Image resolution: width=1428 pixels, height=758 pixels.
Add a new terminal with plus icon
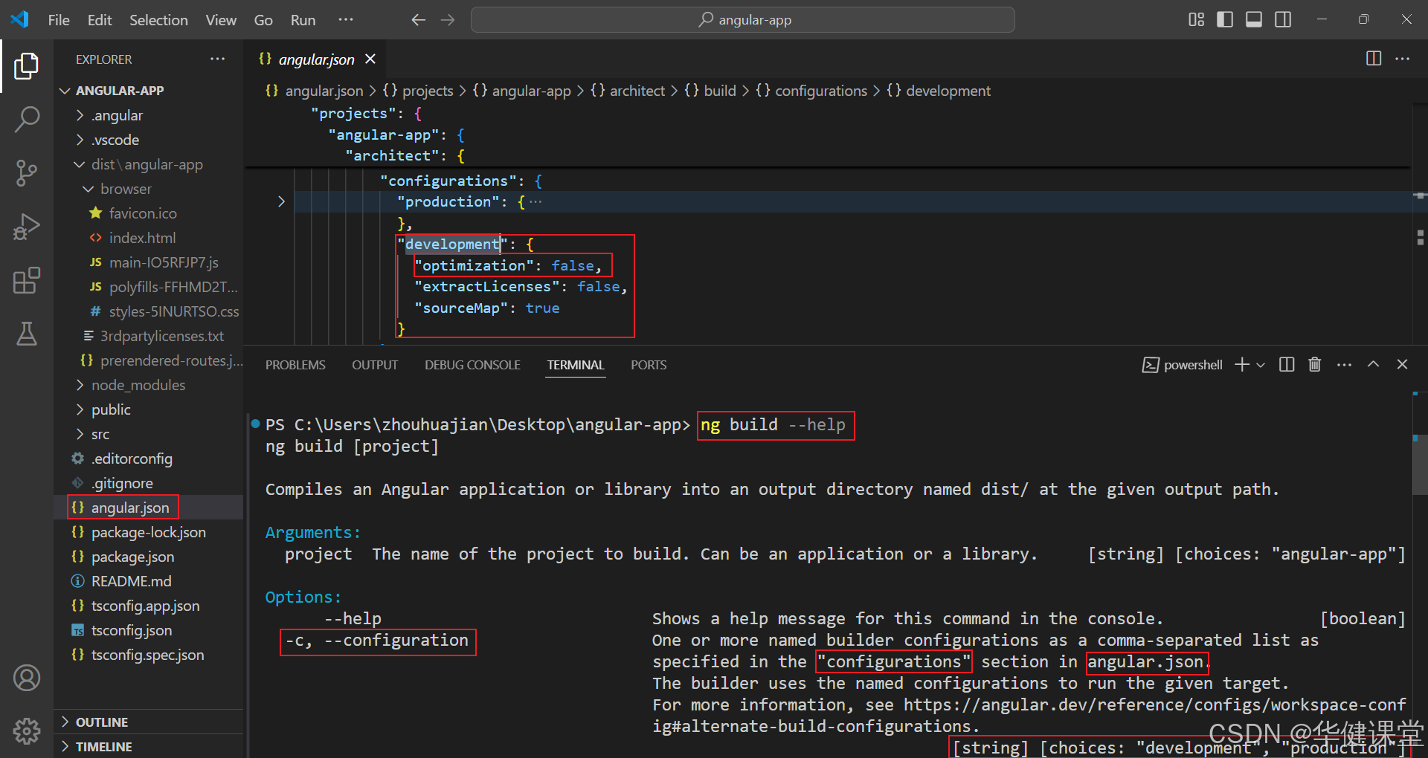[x=1241, y=364]
